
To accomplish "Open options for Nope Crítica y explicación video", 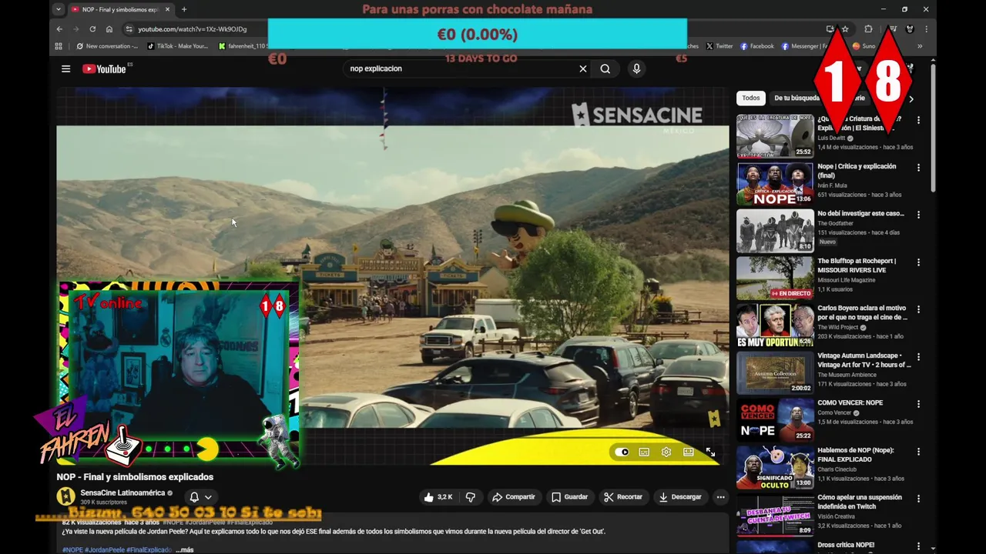I will (918, 168).
